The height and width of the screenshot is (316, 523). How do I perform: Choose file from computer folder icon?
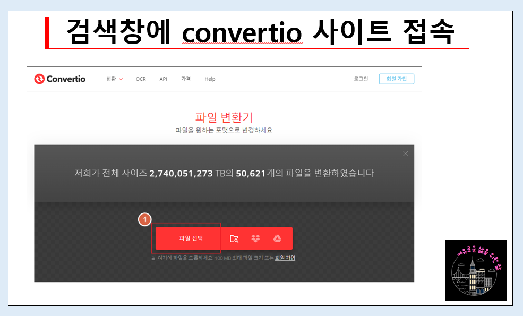pos(234,238)
